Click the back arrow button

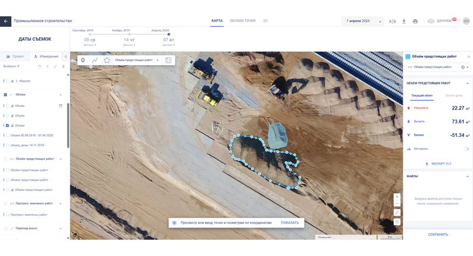[x=5, y=21]
